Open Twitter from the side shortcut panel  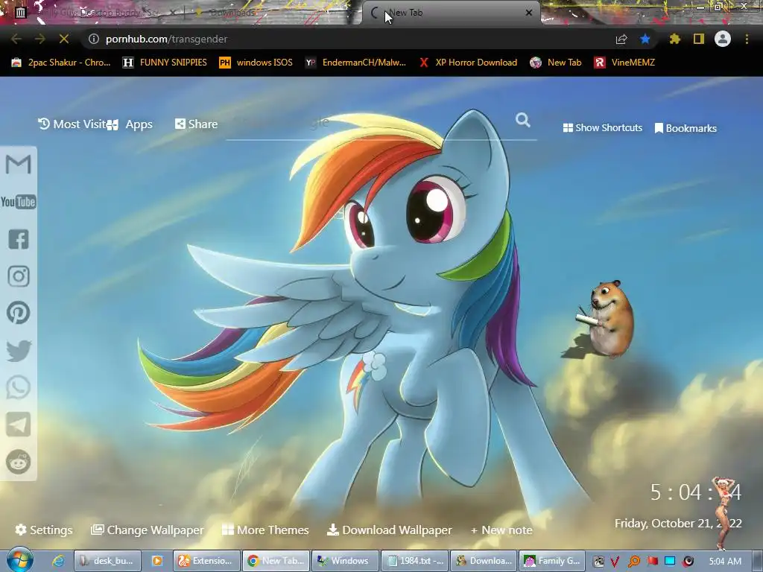coord(19,350)
